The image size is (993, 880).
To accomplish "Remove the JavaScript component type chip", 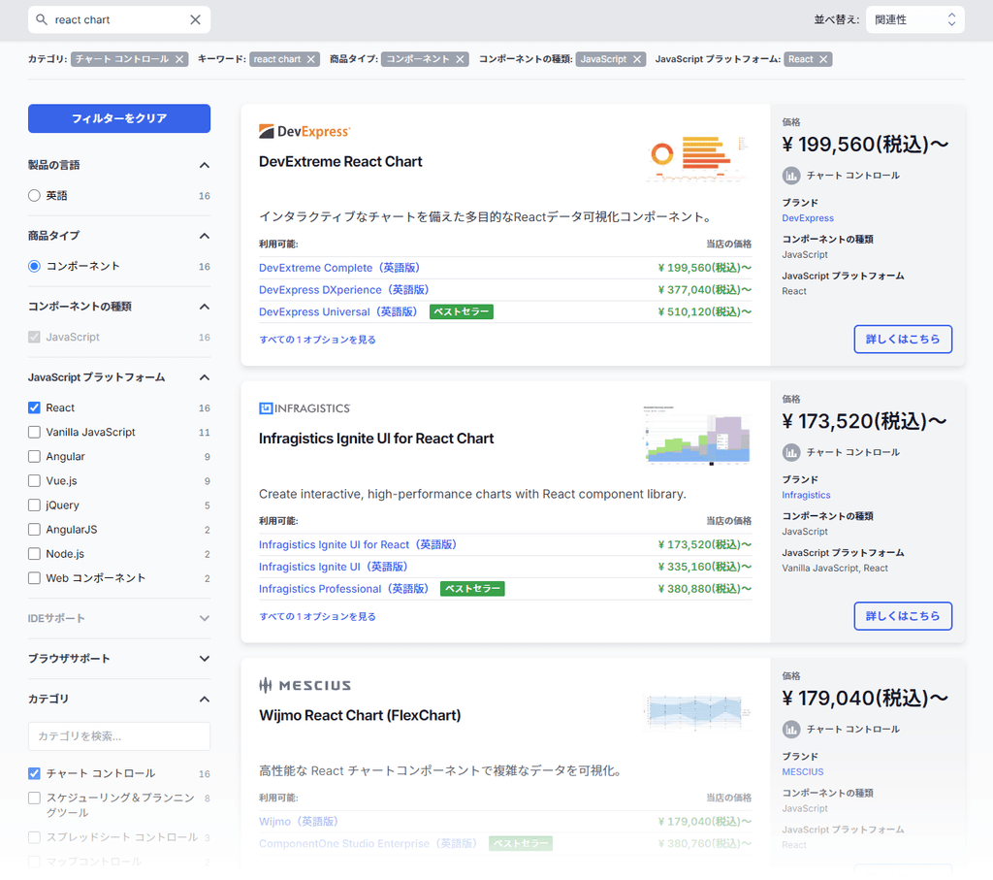I will pos(637,59).
